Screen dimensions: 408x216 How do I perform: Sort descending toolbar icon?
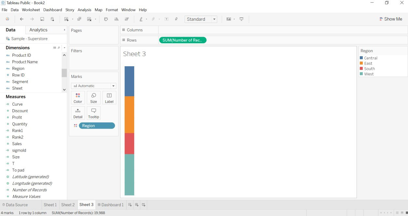[x=127, y=19]
